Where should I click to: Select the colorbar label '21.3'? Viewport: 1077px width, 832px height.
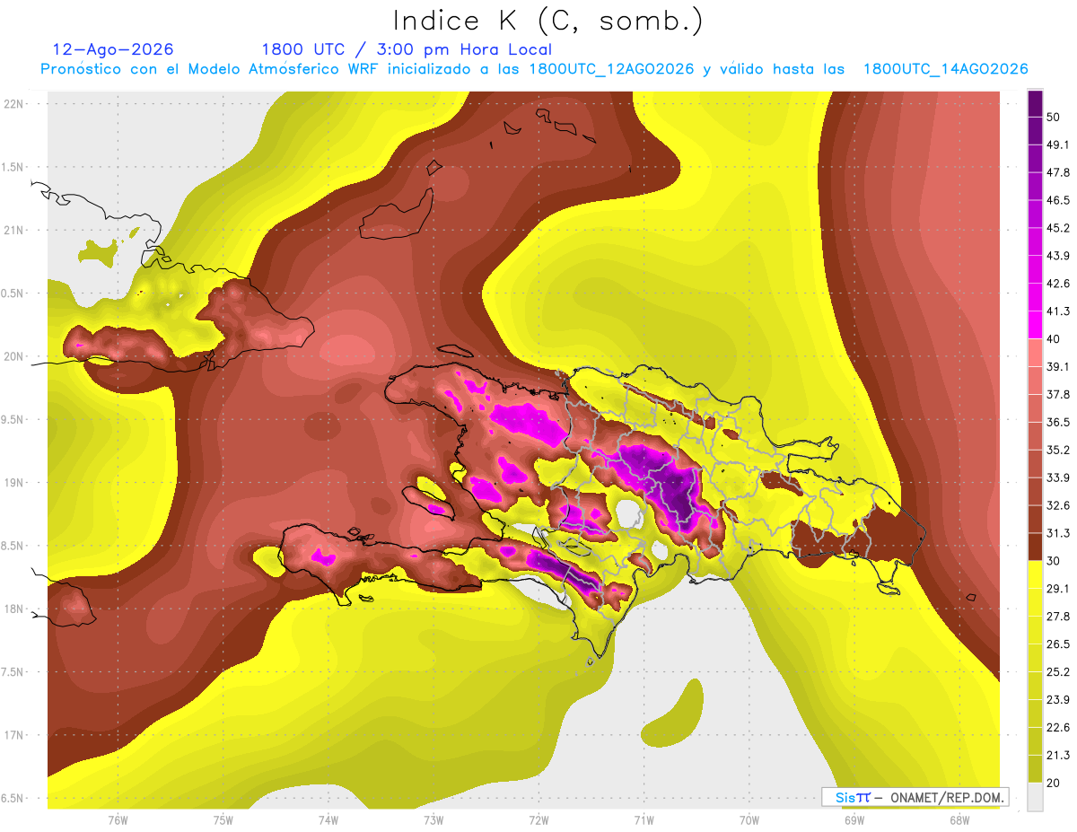pyautogui.click(x=1058, y=755)
